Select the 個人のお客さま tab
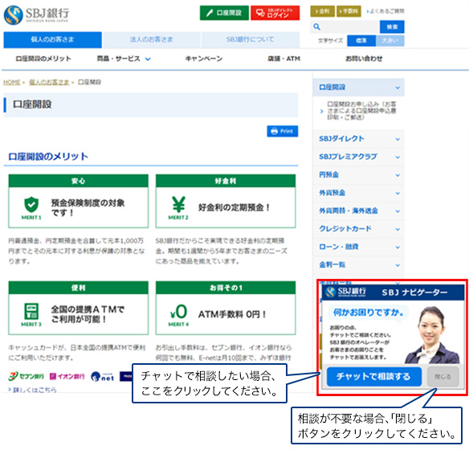Image resolution: width=469 pixels, height=450 pixels. (x=53, y=39)
